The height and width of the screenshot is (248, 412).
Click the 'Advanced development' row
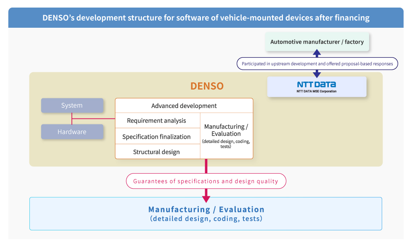click(x=184, y=106)
